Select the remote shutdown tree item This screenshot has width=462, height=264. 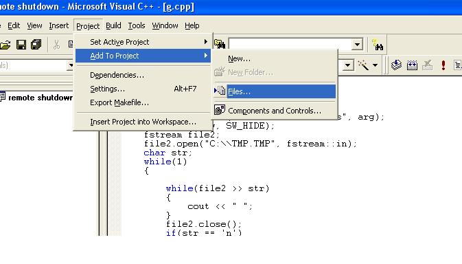(x=40, y=98)
